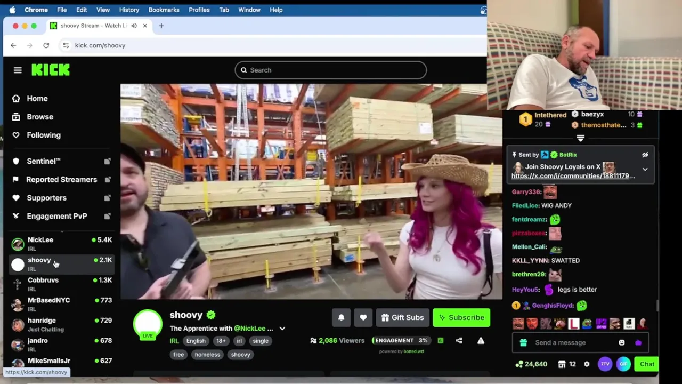Click the Gift Subs button
Image resolution: width=682 pixels, height=384 pixels.
[403, 317]
